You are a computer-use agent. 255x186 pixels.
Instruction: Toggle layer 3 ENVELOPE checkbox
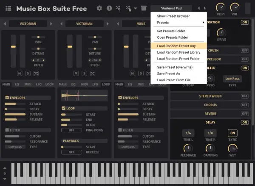tap(120, 97)
